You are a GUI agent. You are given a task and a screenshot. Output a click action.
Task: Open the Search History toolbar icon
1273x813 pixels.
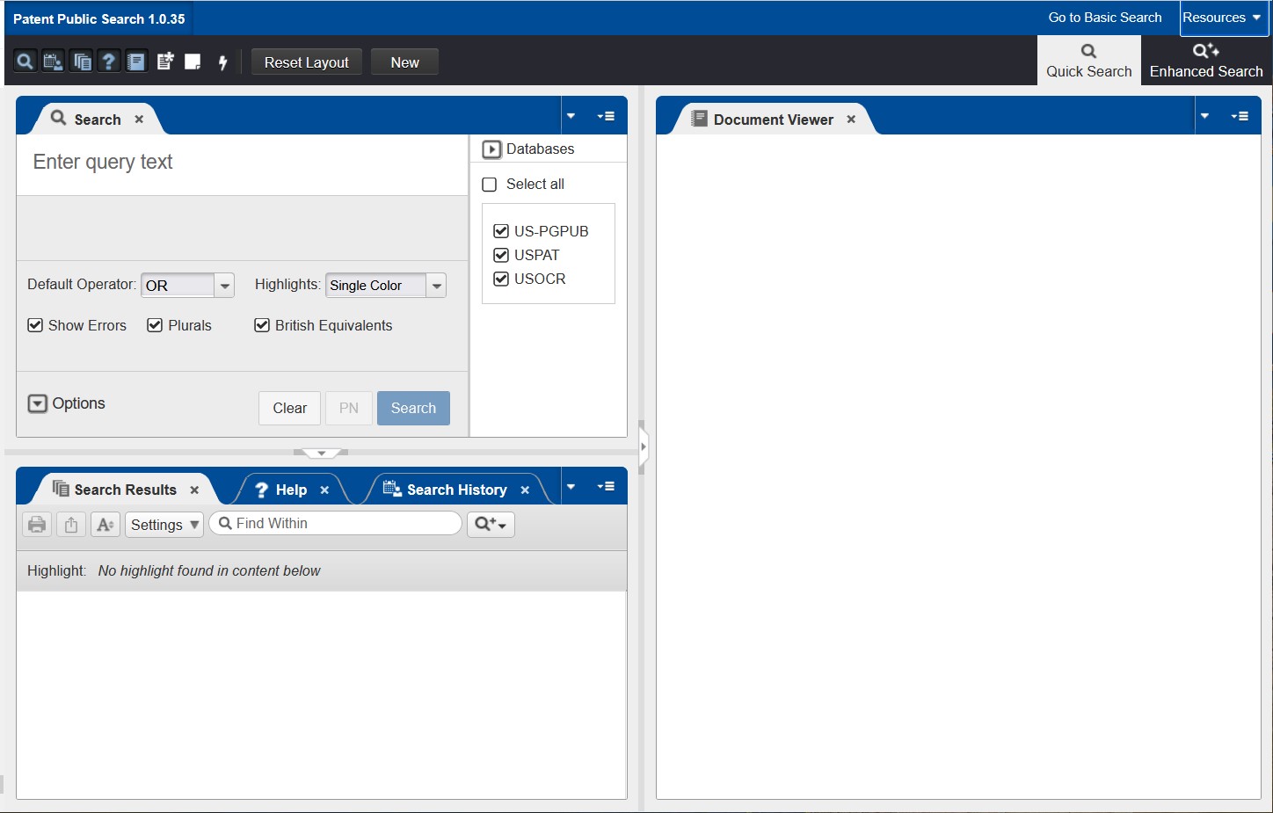click(53, 62)
